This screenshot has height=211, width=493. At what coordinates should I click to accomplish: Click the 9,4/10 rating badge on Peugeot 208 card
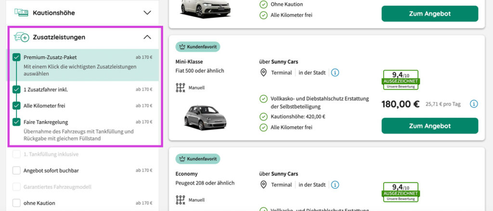pos(401,192)
